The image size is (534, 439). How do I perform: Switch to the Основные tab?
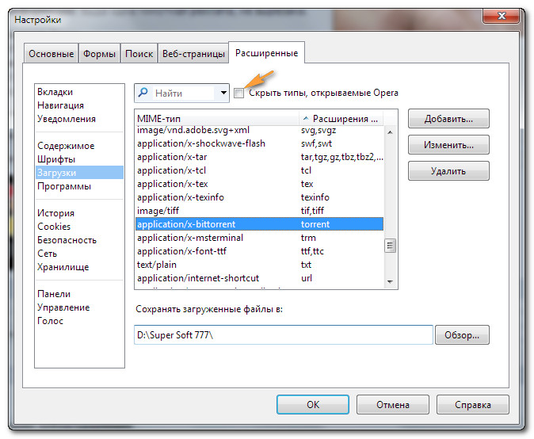click(51, 54)
